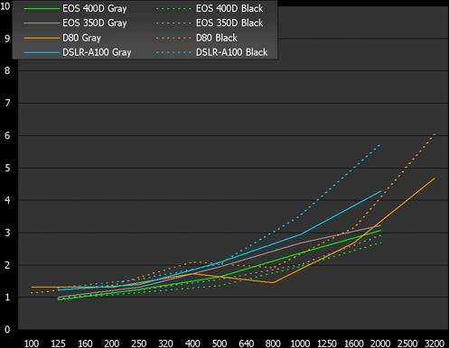
Task: Click the solid orange D80 Gray legend line
Action: (42, 38)
